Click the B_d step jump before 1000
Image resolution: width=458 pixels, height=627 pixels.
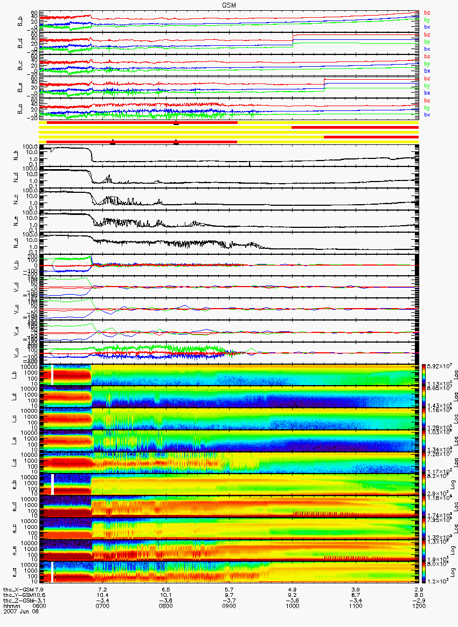(x=293, y=40)
